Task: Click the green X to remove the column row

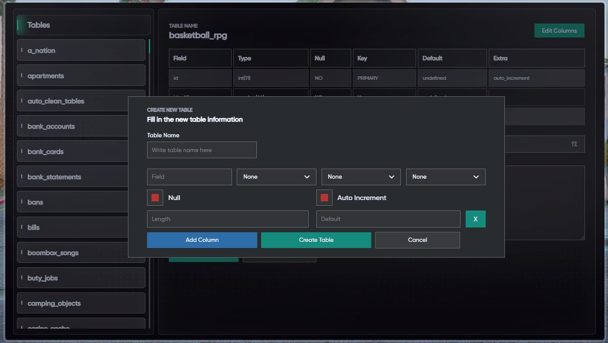Action: (x=475, y=219)
